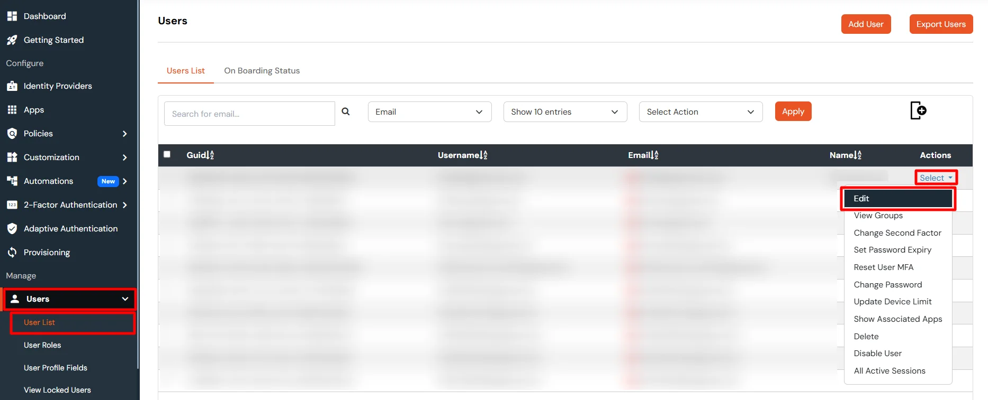Open User List in sidebar
This screenshot has width=988, height=400.
click(39, 322)
